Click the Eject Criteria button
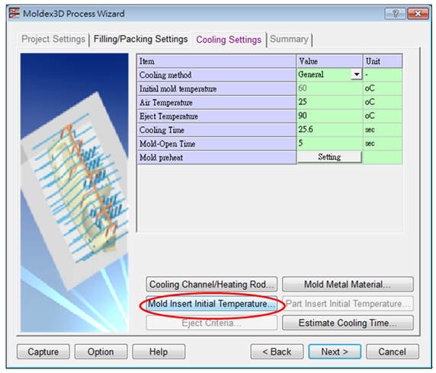436x373 pixels. click(x=212, y=323)
